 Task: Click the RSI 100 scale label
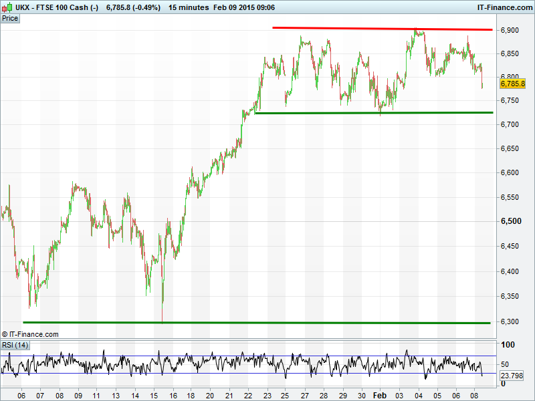pyautogui.click(x=508, y=345)
